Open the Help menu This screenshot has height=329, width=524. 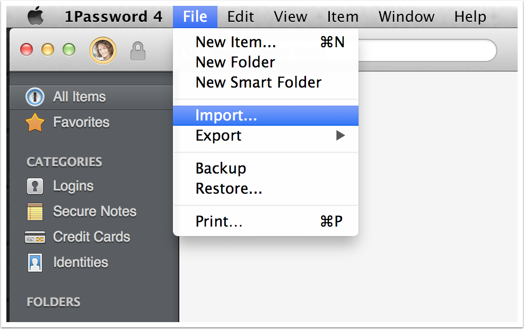[x=470, y=16]
